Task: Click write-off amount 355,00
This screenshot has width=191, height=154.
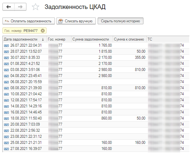Action: [x=140, y=57]
